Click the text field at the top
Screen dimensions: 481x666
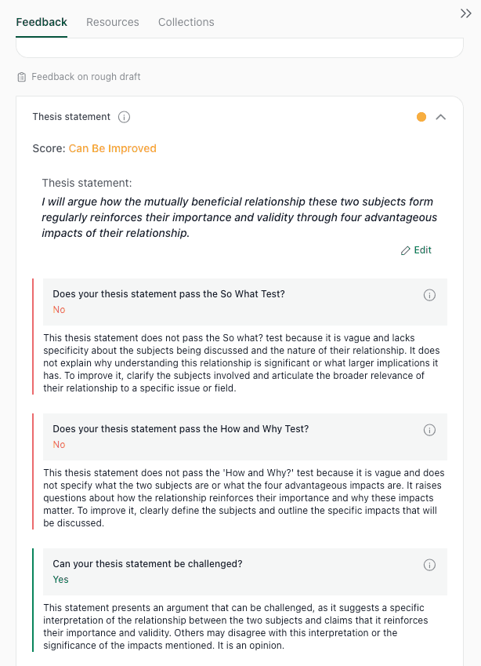tap(240, 45)
